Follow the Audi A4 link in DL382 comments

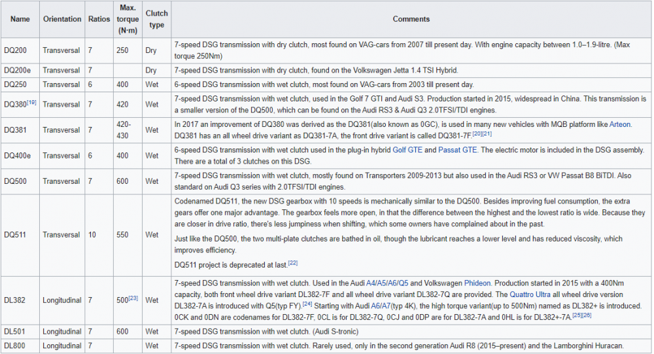click(370, 283)
